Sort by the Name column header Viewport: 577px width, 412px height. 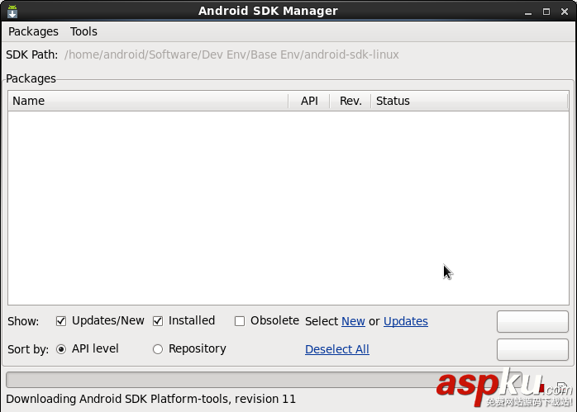pyautogui.click(x=148, y=101)
